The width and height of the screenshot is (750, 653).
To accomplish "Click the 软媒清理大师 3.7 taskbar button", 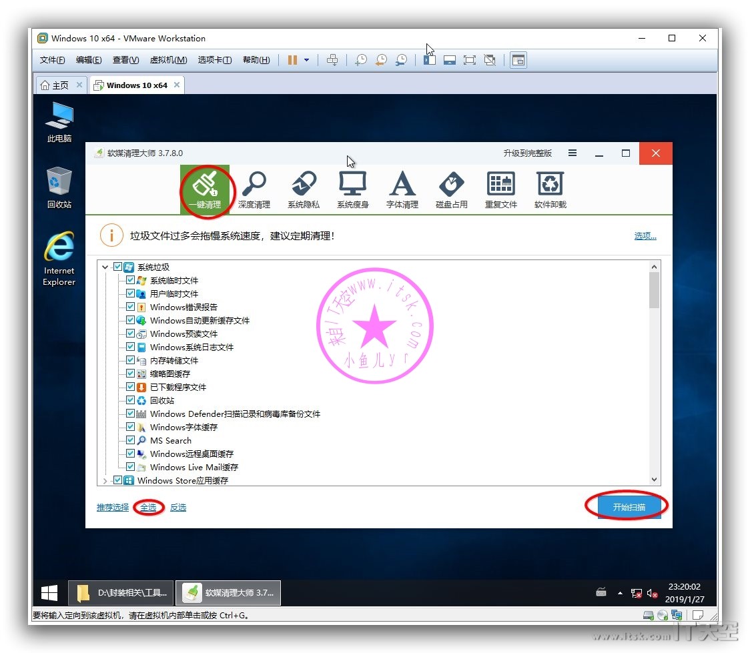I will [x=228, y=593].
